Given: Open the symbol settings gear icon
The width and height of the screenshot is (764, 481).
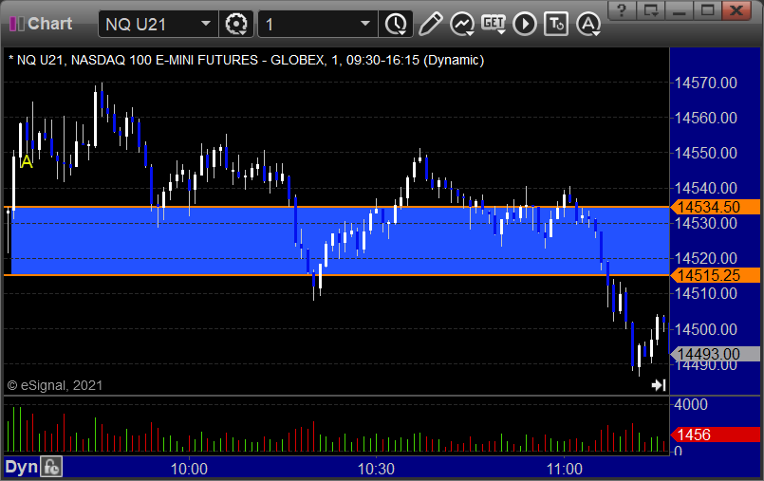Looking at the screenshot, I should click(x=236, y=24).
